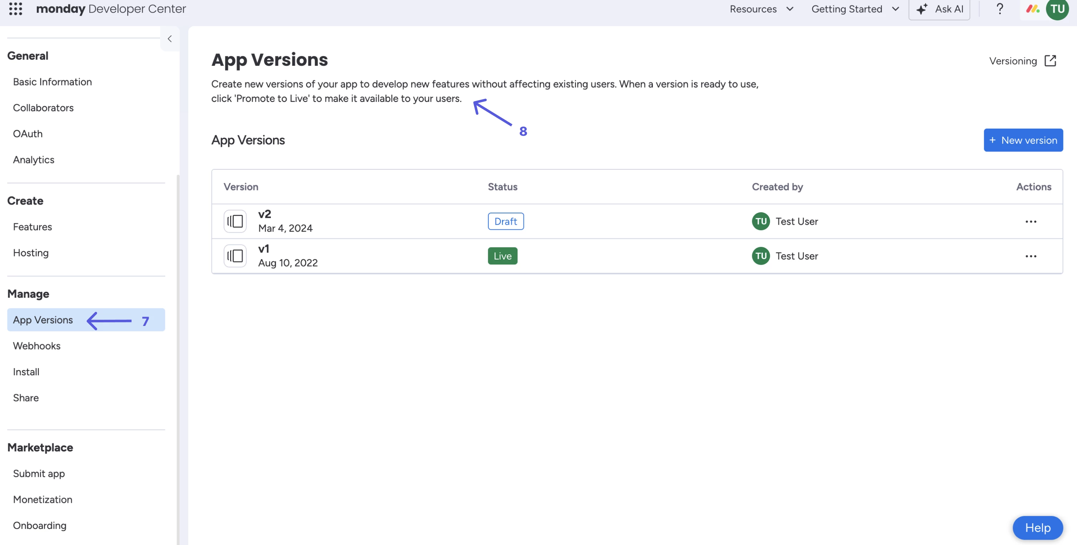Click Test User in v1 row
The width and height of the screenshot is (1077, 545).
tap(796, 256)
